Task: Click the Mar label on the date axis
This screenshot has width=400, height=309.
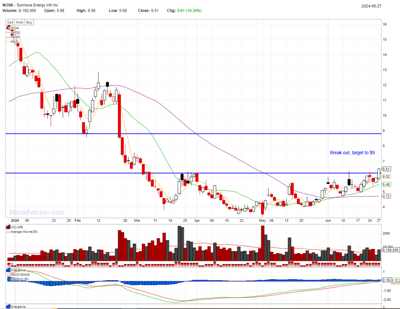Action: (137, 220)
